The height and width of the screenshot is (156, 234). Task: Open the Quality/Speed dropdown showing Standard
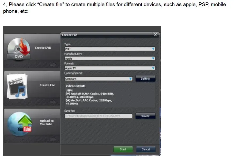(x=99, y=79)
